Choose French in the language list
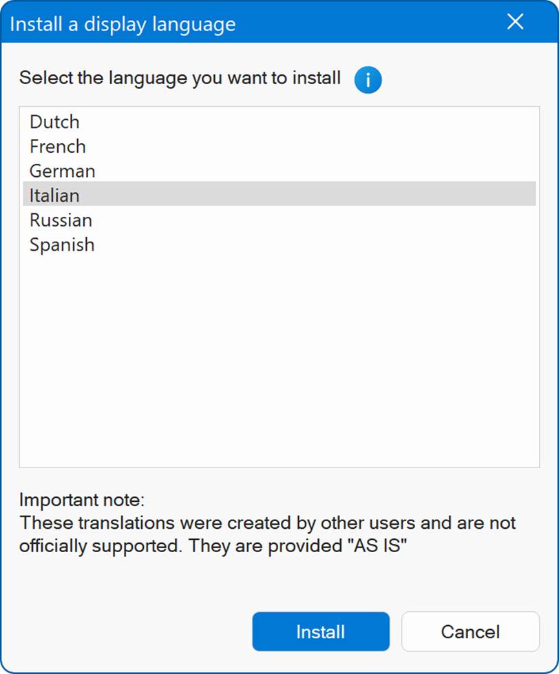 pyautogui.click(x=57, y=147)
